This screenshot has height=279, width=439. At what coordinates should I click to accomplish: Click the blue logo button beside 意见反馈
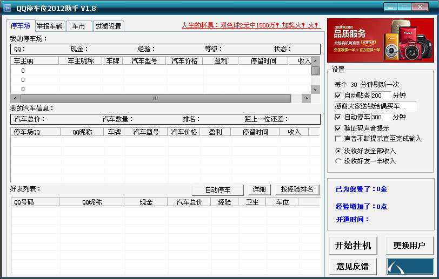410,266
